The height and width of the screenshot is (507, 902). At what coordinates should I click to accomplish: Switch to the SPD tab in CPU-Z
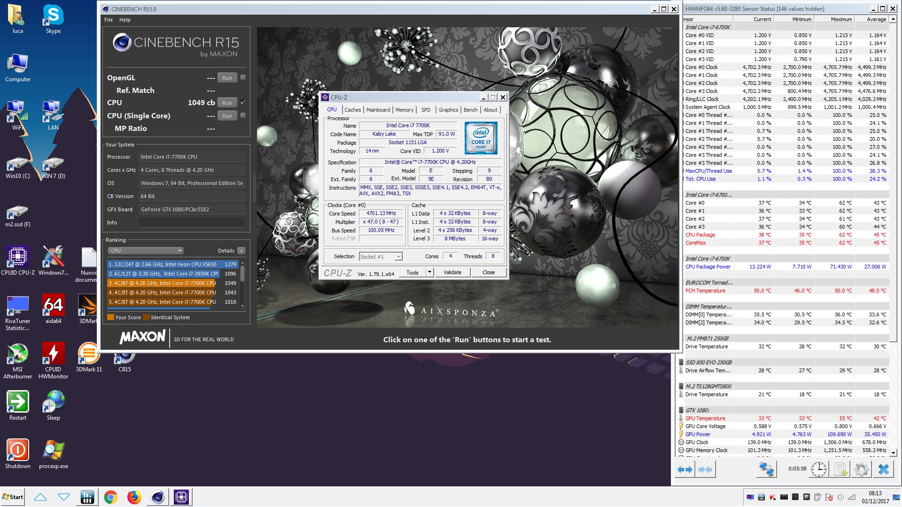[426, 110]
